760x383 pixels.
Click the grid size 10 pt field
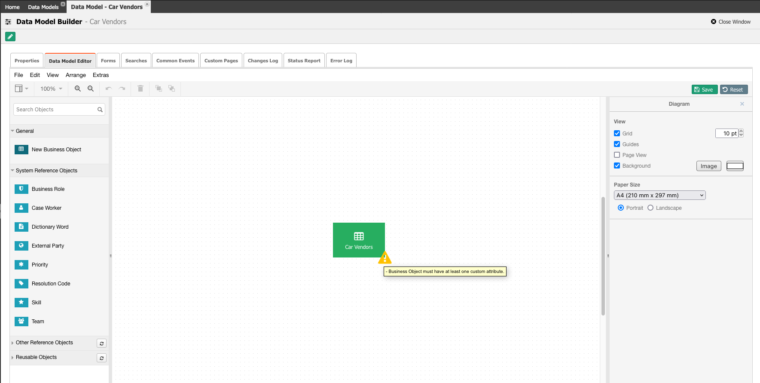coord(727,133)
